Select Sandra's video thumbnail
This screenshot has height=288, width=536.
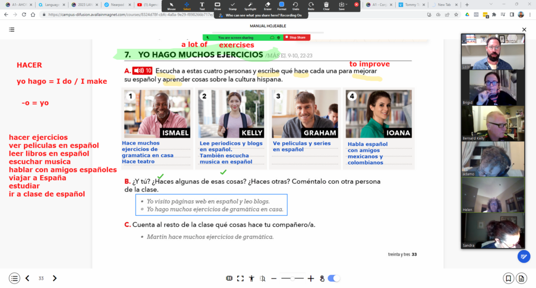[x=493, y=230]
